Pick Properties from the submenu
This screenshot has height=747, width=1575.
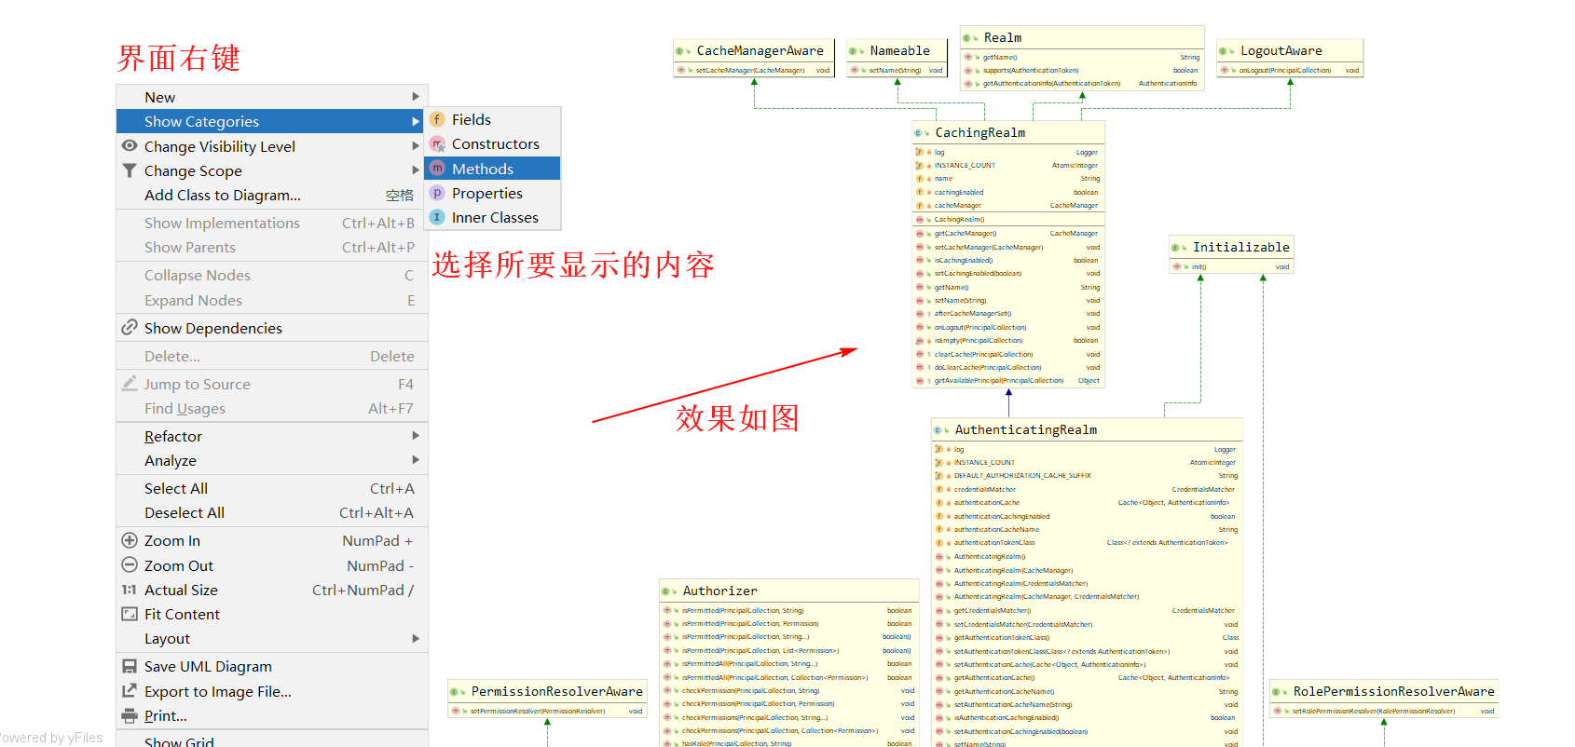pos(492,193)
